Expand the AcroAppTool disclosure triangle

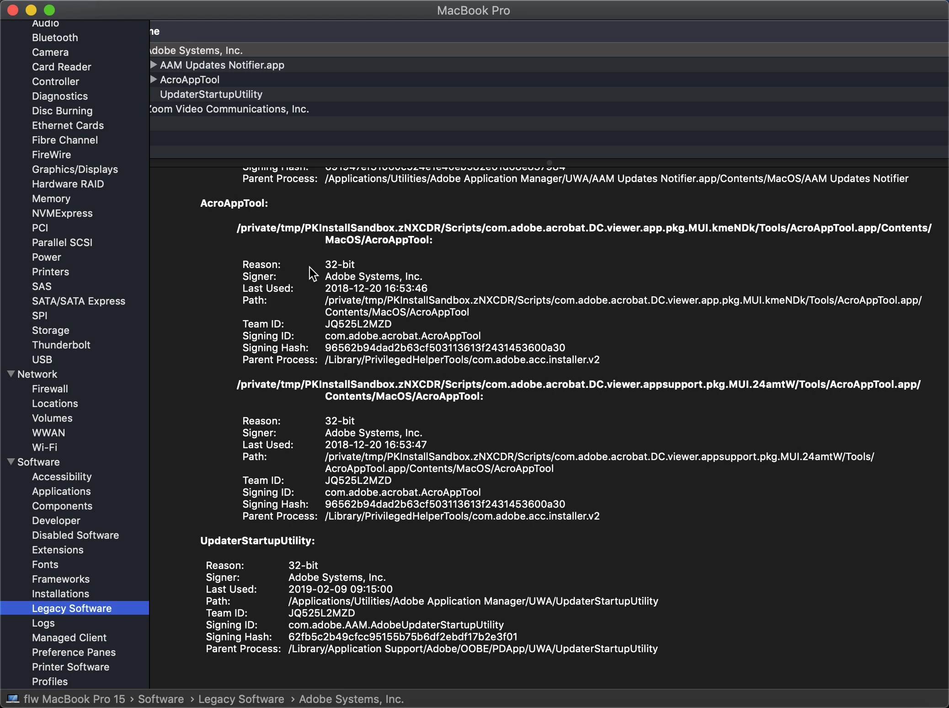pyautogui.click(x=154, y=80)
